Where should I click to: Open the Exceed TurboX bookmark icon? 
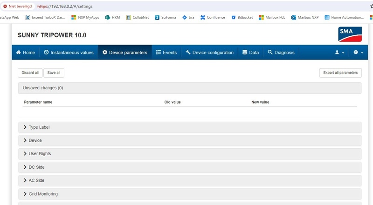[28, 17]
